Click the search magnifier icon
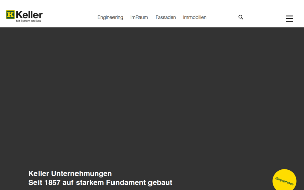This screenshot has width=304, height=190. pos(241,17)
